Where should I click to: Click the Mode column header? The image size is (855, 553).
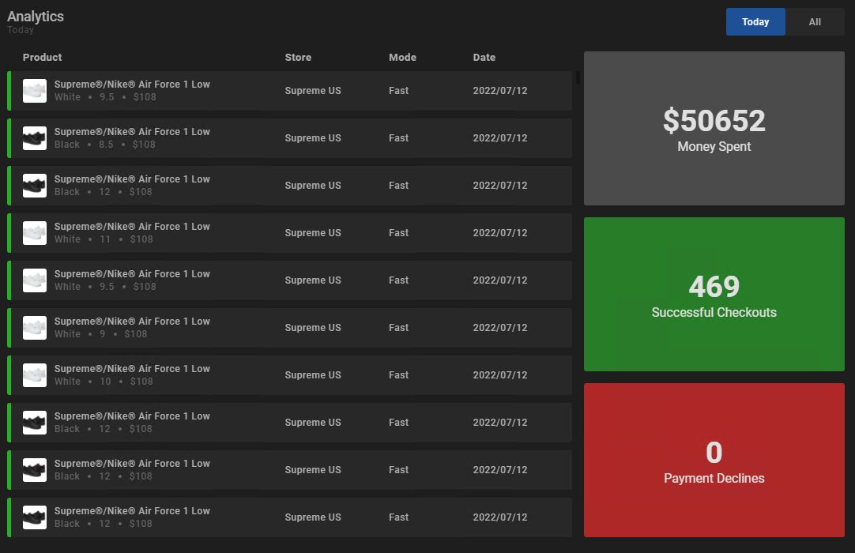pyautogui.click(x=402, y=57)
